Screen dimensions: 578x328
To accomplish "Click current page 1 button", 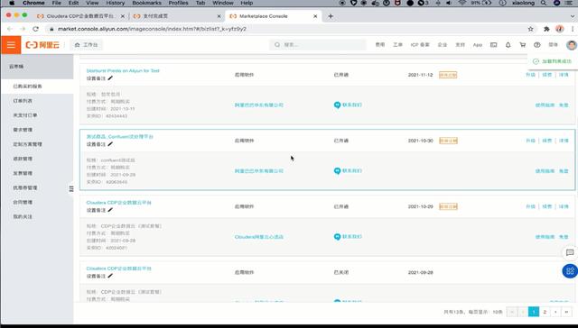I will pyautogui.click(x=534, y=312).
